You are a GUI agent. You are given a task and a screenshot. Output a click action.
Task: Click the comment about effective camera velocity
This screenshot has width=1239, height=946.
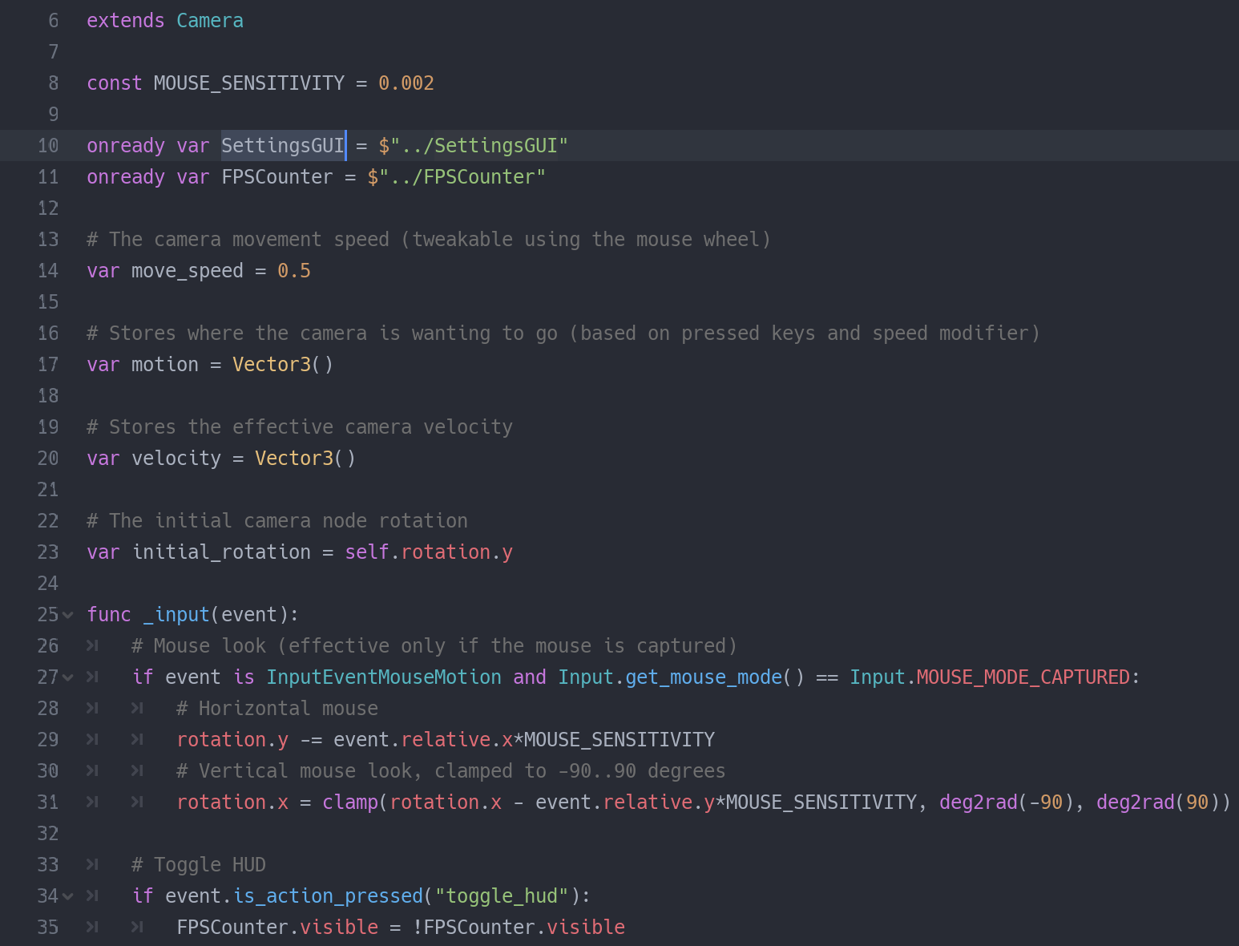click(x=300, y=427)
